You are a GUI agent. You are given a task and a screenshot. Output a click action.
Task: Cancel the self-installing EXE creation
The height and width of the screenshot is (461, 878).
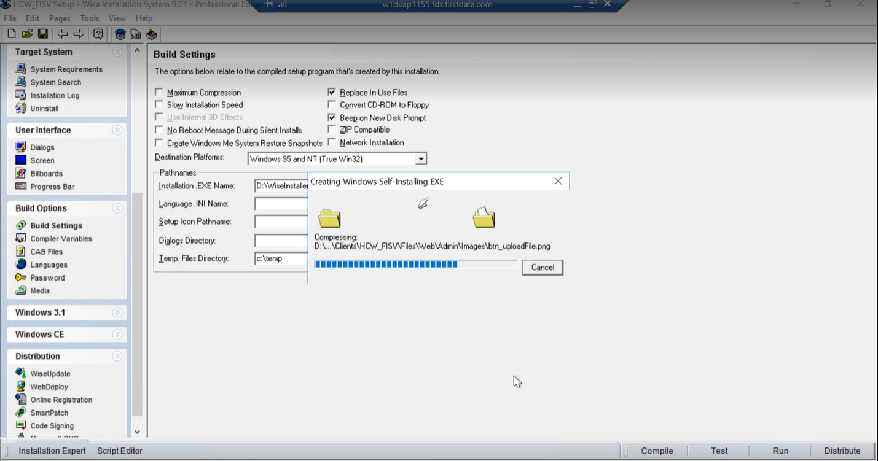543,267
